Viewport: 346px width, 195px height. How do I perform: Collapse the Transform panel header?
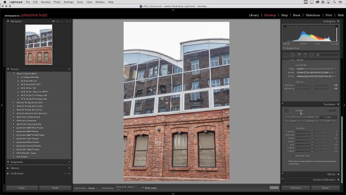[338, 104]
